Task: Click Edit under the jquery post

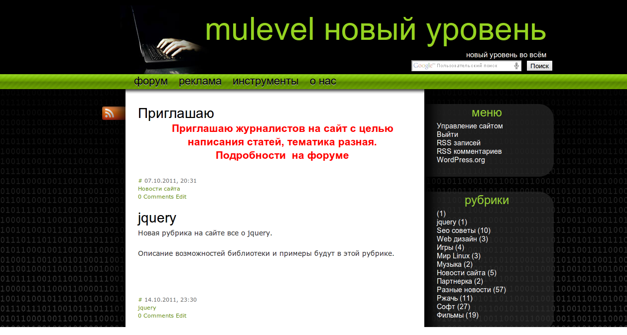Action: [181, 316]
